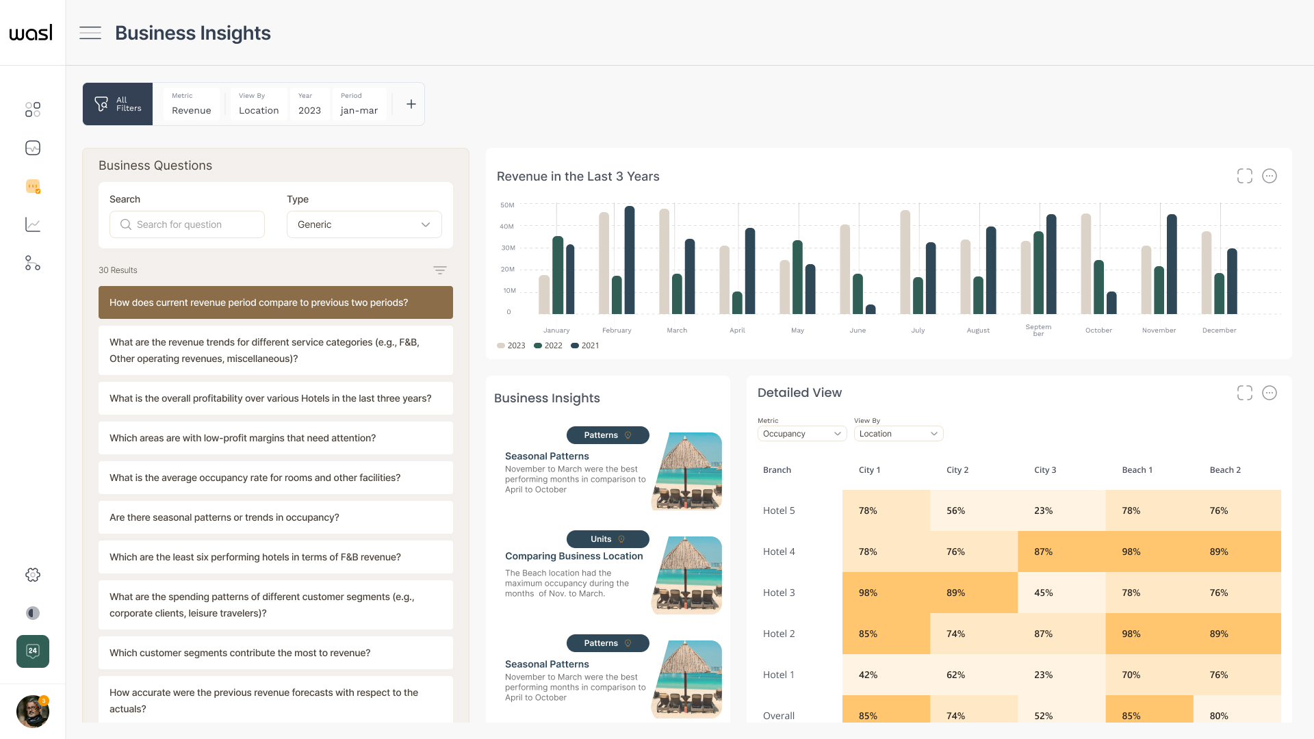Open the line chart analytics sidebar icon
The height and width of the screenshot is (739, 1314).
click(x=33, y=224)
